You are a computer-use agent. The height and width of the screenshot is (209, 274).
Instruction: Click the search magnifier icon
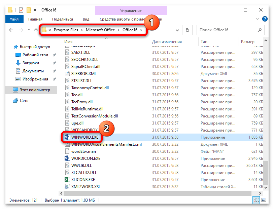[260, 30]
